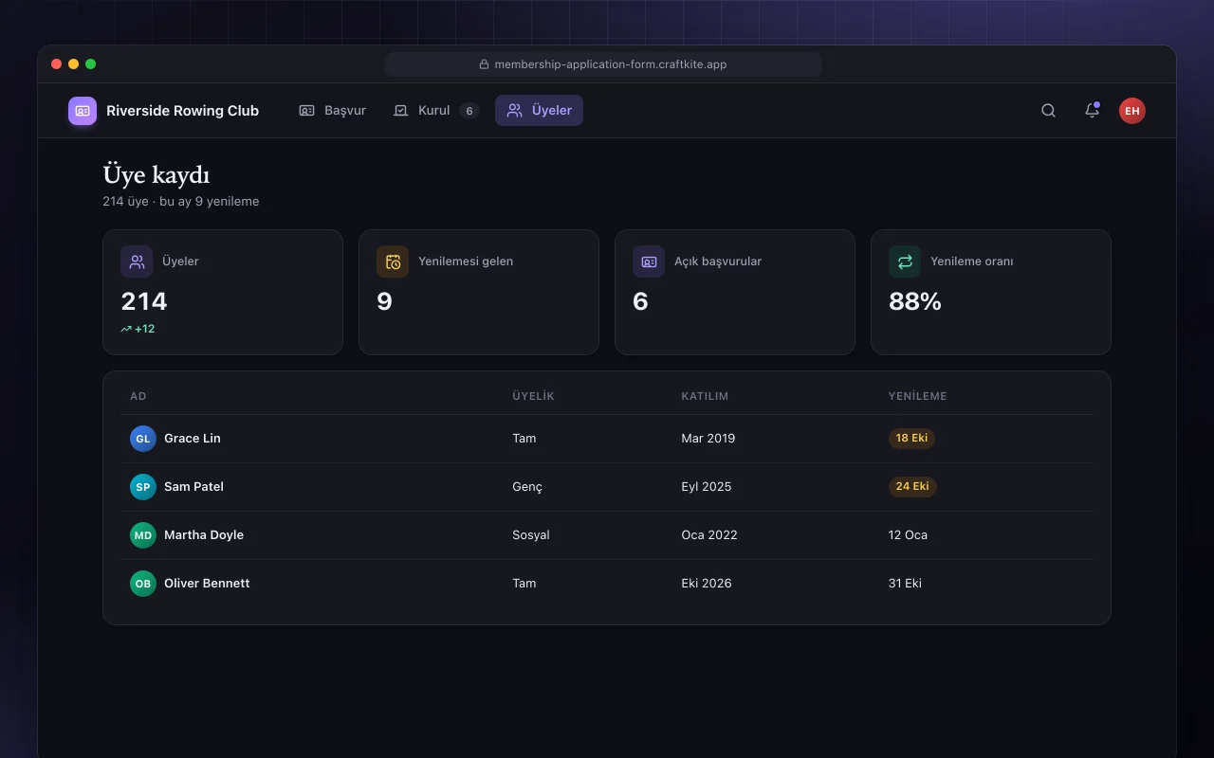This screenshot has height=758, width=1214.
Task: Click the Üyeler card people icon
Action: [x=137, y=262]
